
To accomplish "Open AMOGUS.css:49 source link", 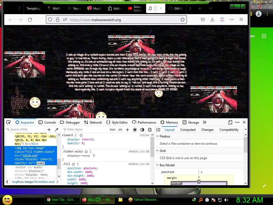I will point(139,164).
